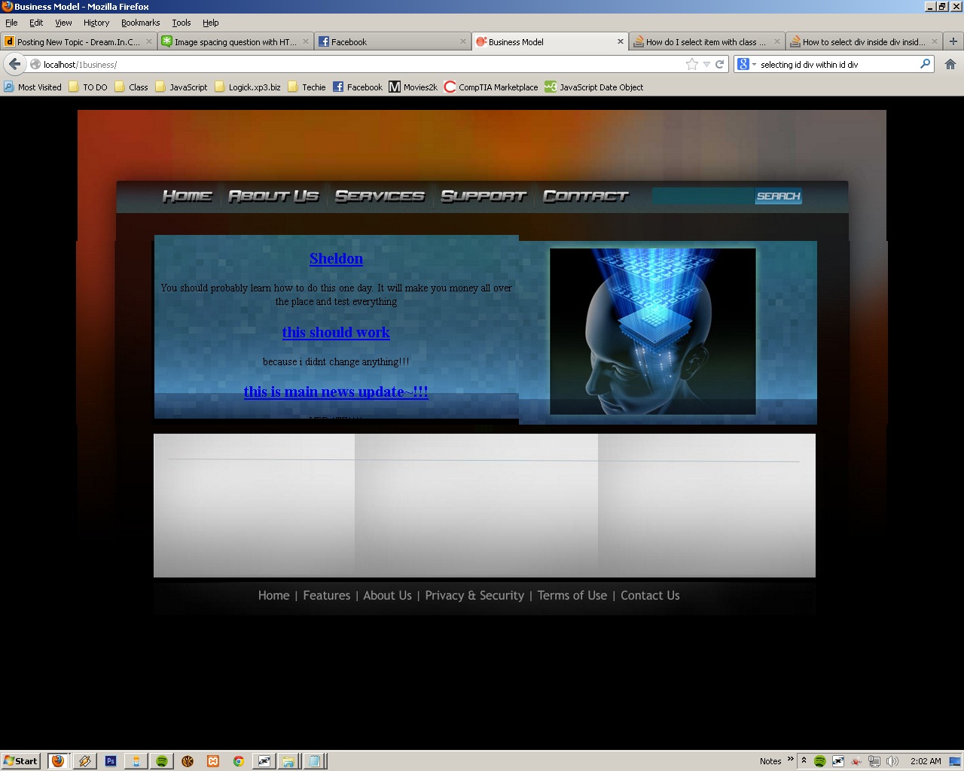The width and height of the screenshot is (964, 771).
Task: Open the Techie bookmarks folder
Action: [x=307, y=87]
